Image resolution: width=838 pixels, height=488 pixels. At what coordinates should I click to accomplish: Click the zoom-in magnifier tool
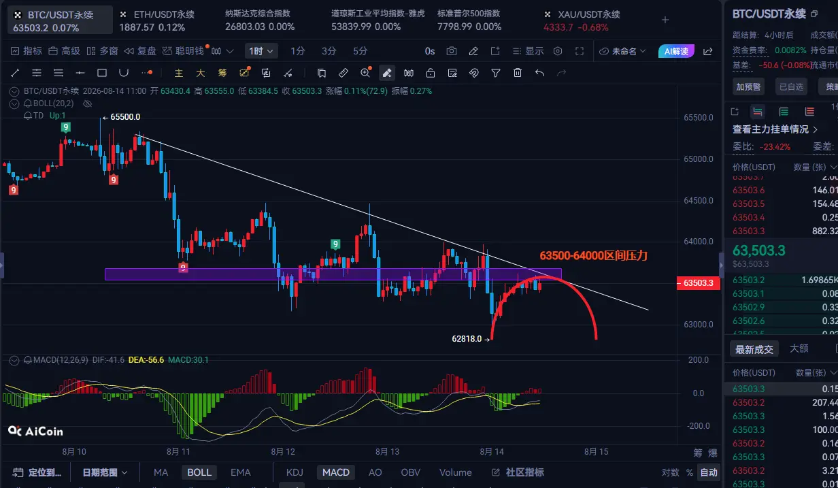point(366,73)
